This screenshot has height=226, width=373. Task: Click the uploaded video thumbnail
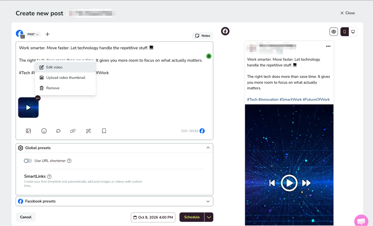tap(28, 107)
